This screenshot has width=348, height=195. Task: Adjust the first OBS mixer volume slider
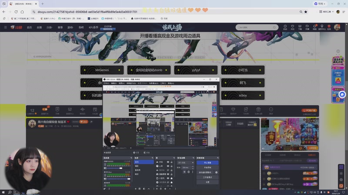point(119,168)
